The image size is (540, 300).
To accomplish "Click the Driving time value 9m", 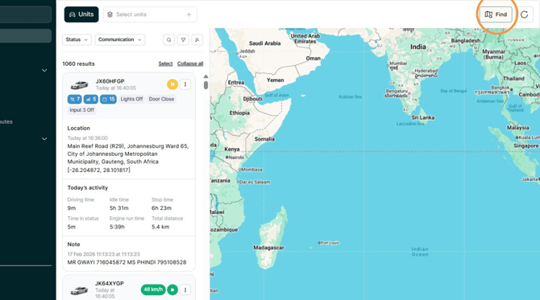I will pos(71,208).
